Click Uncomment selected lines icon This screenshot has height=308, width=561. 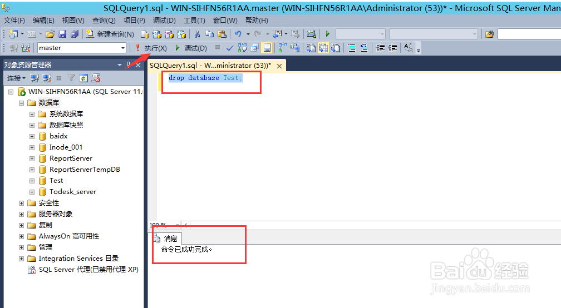click(x=364, y=48)
